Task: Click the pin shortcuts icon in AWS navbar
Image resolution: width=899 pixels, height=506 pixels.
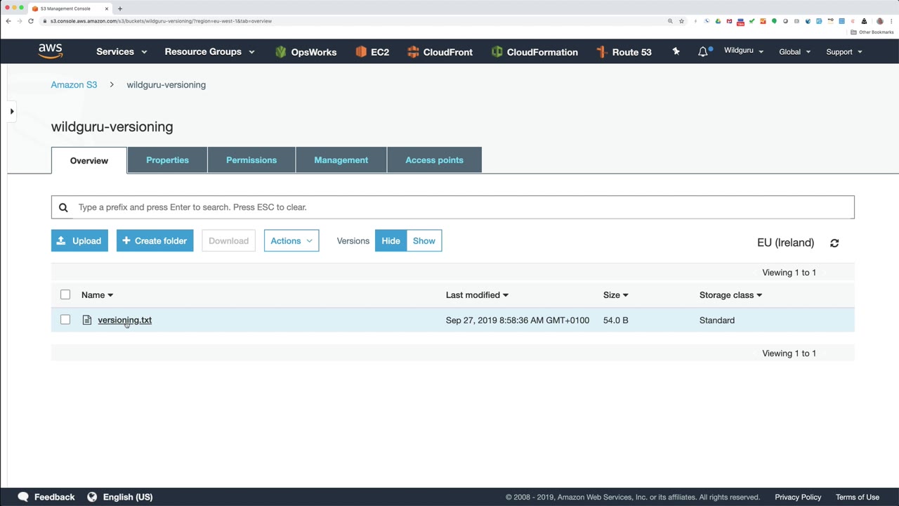Action: (x=676, y=51)
